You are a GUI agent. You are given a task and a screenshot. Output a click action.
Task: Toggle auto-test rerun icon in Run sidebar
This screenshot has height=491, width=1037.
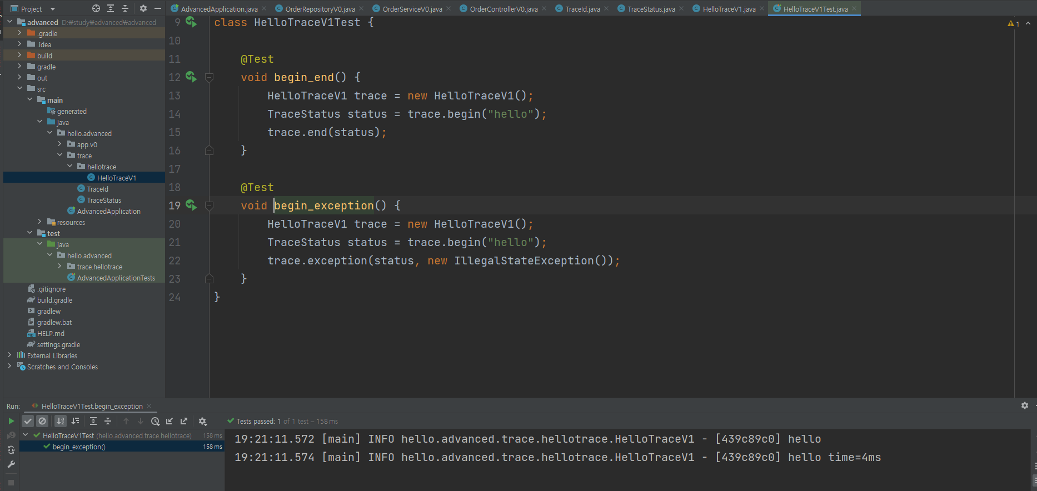[x=11, y=450]
